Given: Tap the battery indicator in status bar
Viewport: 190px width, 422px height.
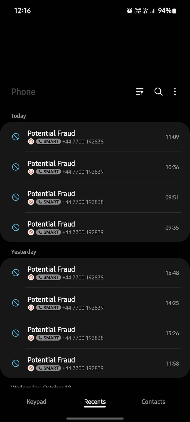Looking at the screenshot, I should tap(174, 11).
